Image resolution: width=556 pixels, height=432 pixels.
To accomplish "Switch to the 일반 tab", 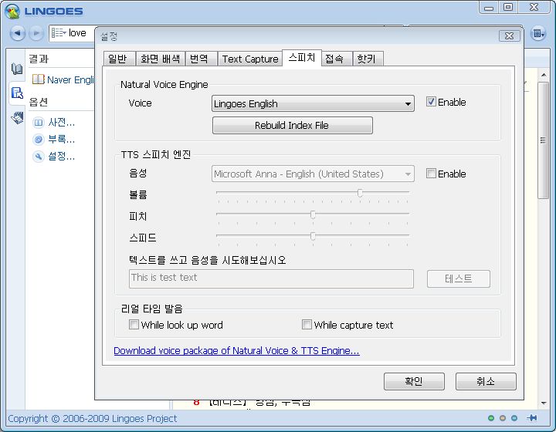I will (120, 59).
